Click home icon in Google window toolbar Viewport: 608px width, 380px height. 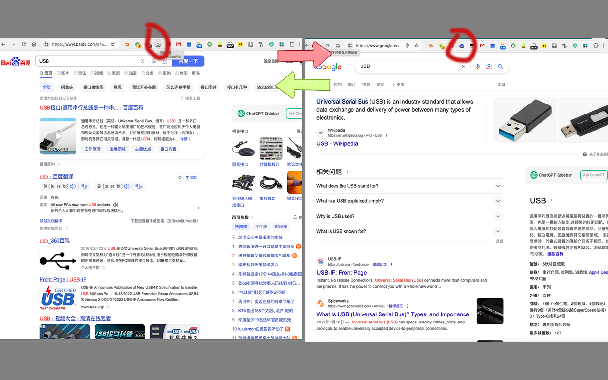coord(338,46)
